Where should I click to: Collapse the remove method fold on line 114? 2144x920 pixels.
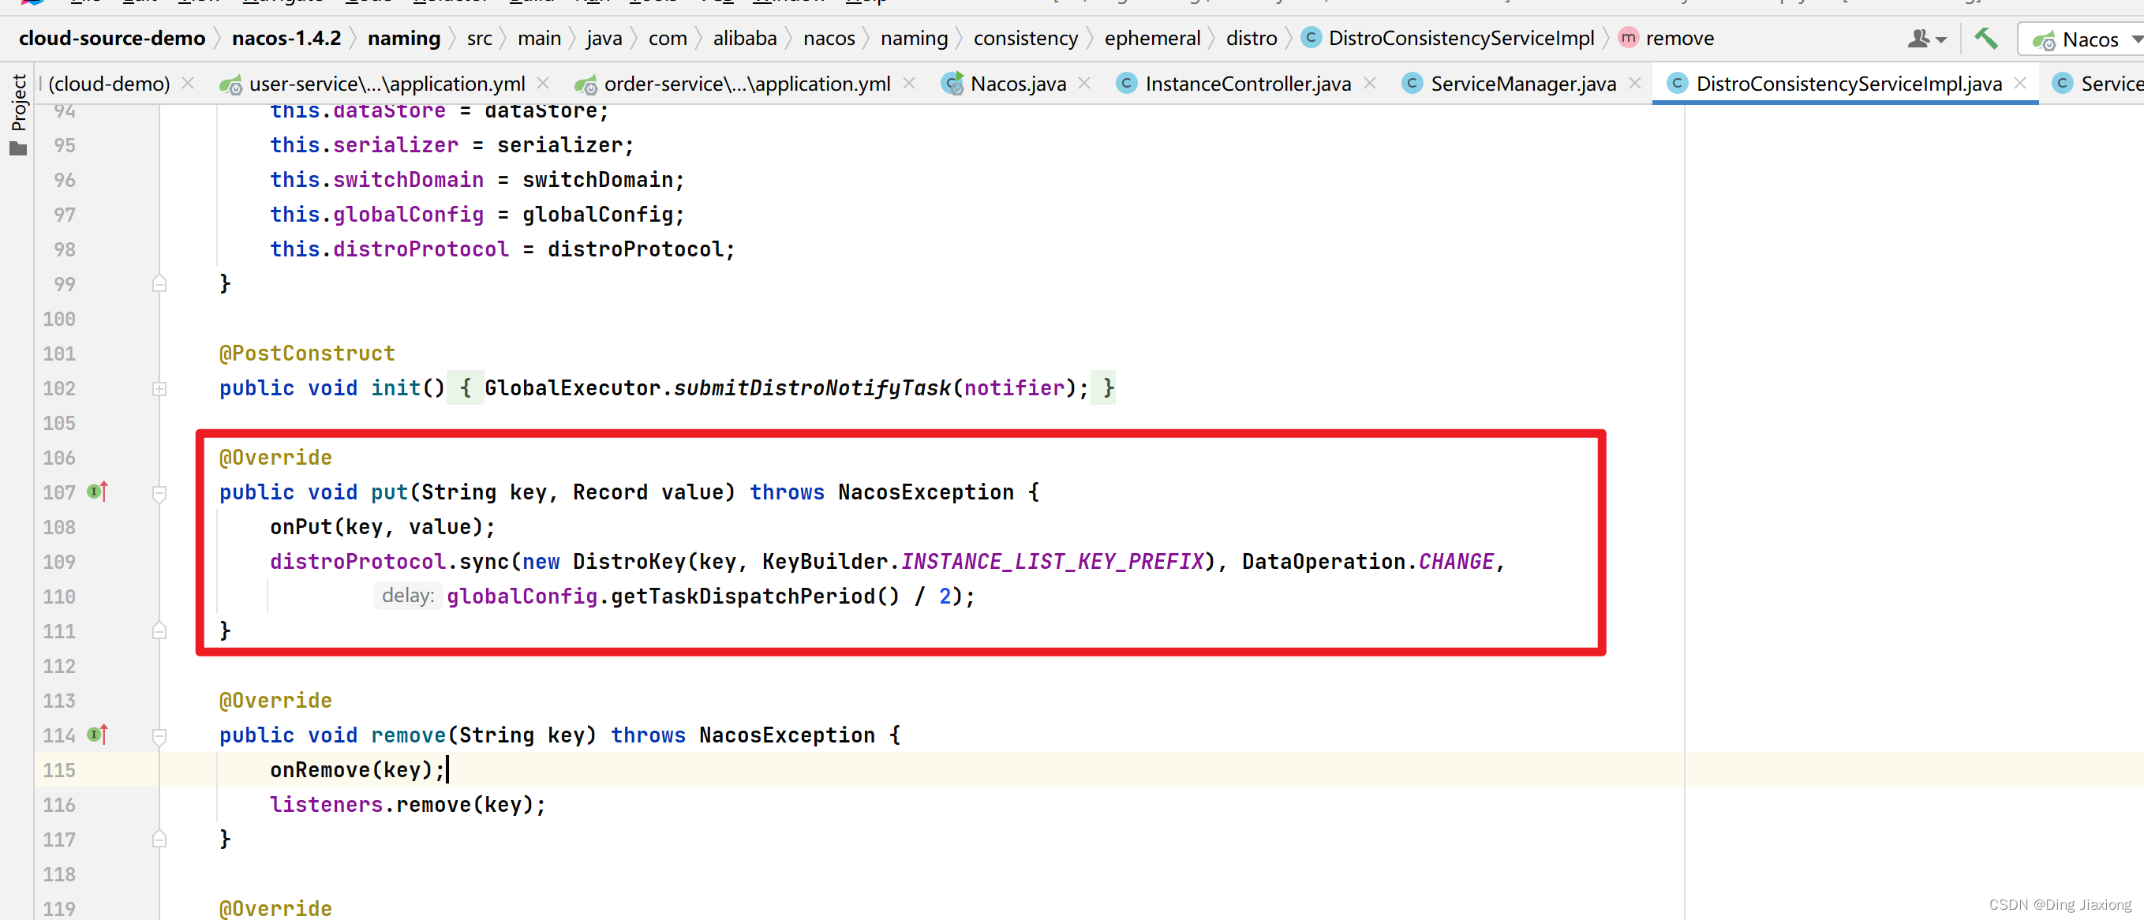point(160,736)
